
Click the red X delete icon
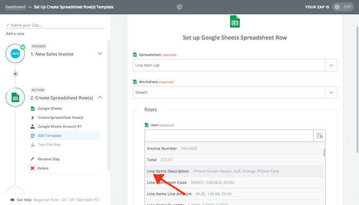pyautogui.click(x=32, y=168)
